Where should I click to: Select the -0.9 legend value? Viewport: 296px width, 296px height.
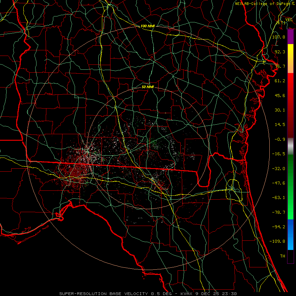280,139
